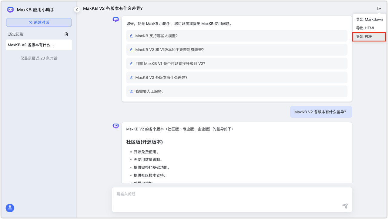Click the 请输入问题 input field
The height and width of the screenshot is (219, 388).
[232, 200]
